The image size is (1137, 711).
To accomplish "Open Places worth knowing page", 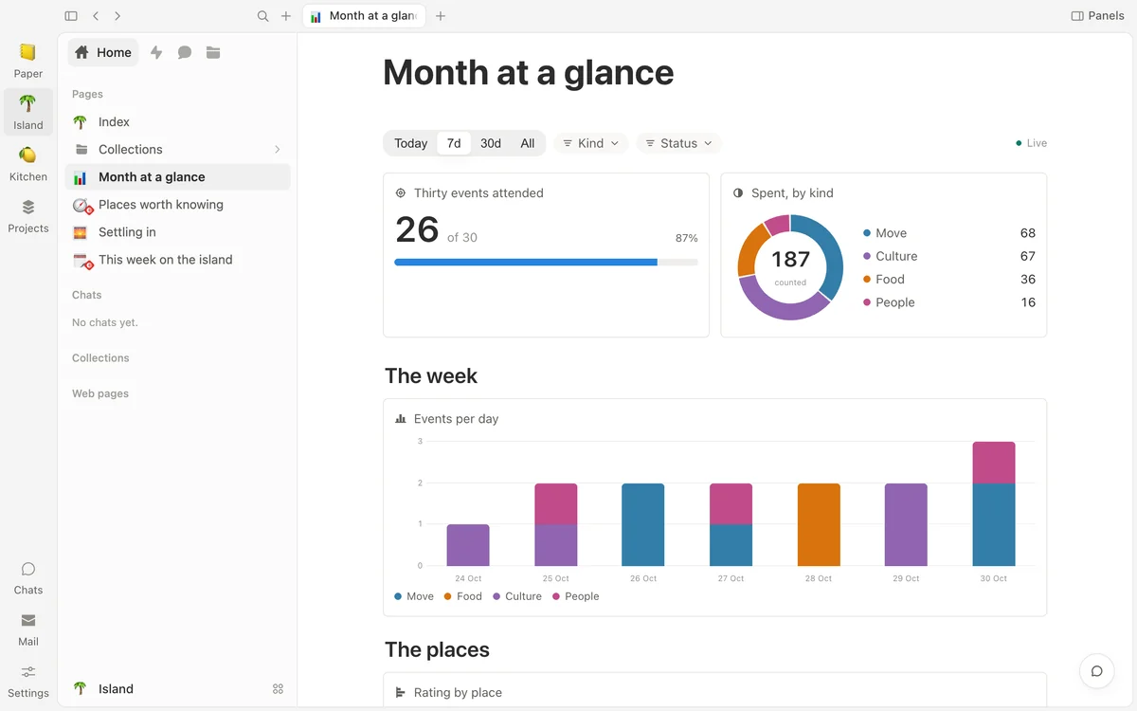I will tap(177, 205).
